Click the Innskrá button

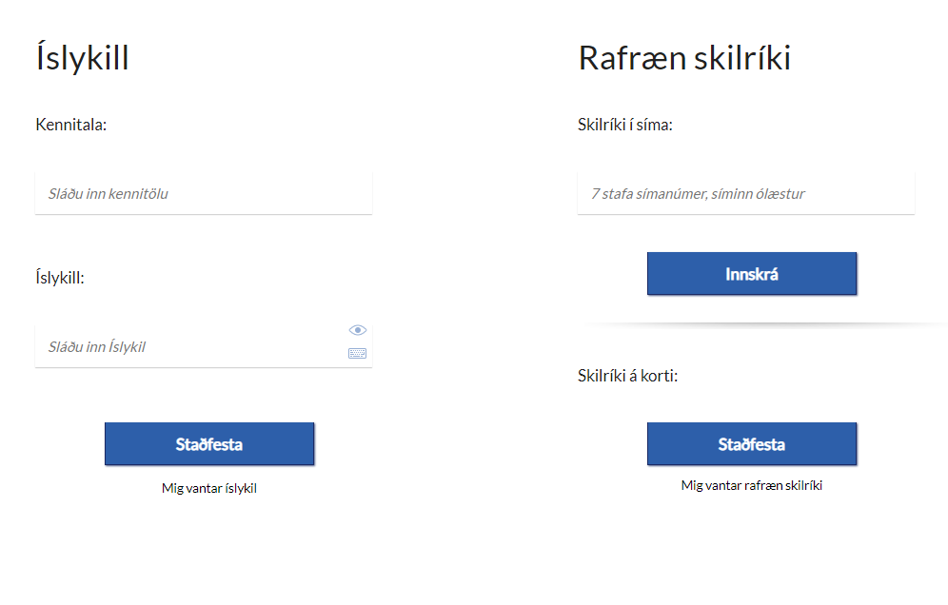click(752, 274)
